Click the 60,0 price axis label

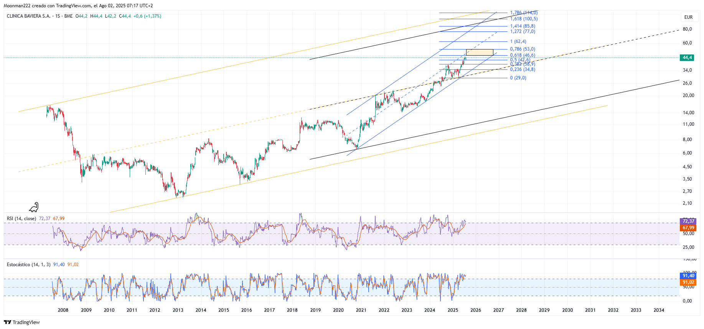[x=687, y=43]
